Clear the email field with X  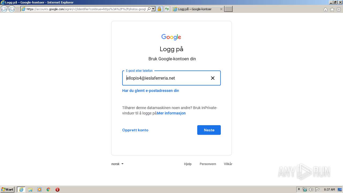point(213,78)
